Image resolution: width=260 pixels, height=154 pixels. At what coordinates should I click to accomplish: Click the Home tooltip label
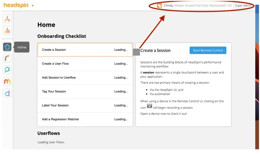pos(22,47)
